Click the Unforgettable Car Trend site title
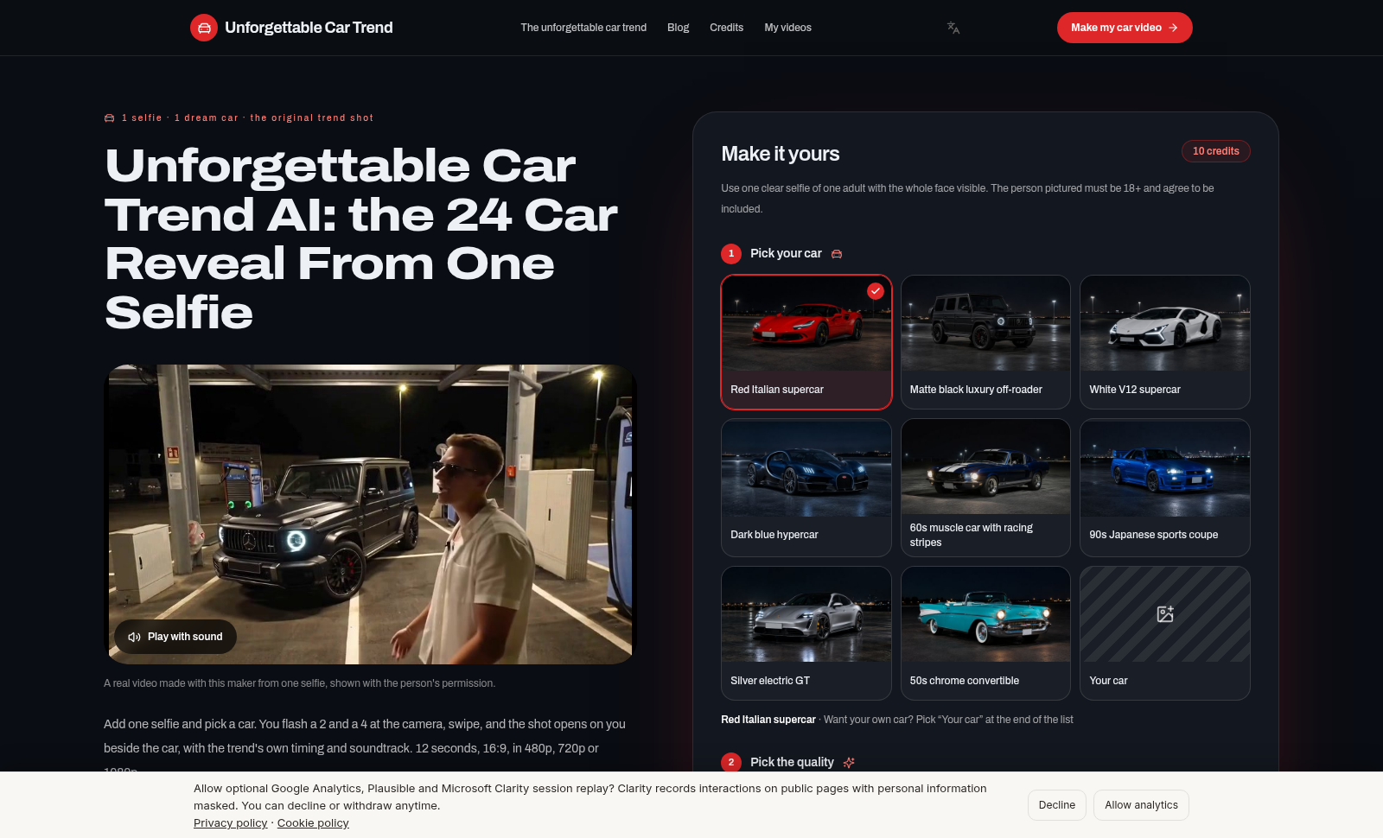The height and width of the screenshot is (838, 1383). click(309, 28)
